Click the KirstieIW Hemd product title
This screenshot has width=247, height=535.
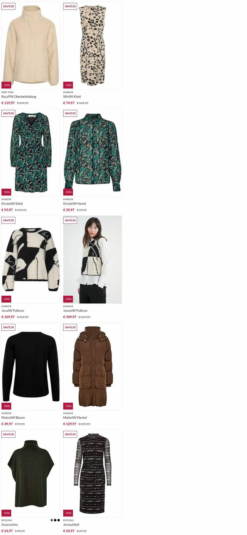pos(74,203)
